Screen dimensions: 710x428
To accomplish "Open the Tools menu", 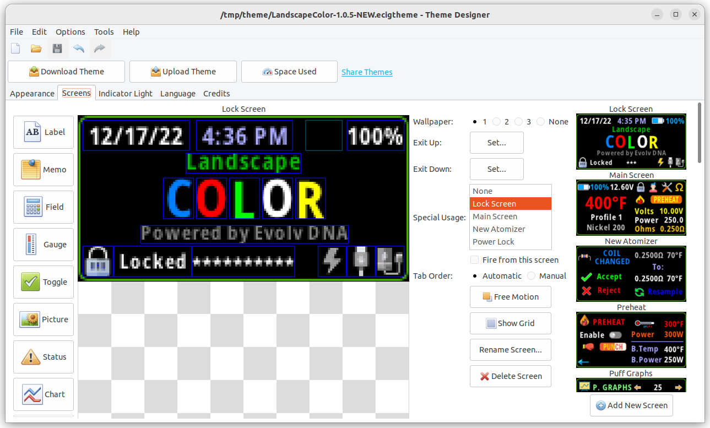I will click(x=104, y=32).
